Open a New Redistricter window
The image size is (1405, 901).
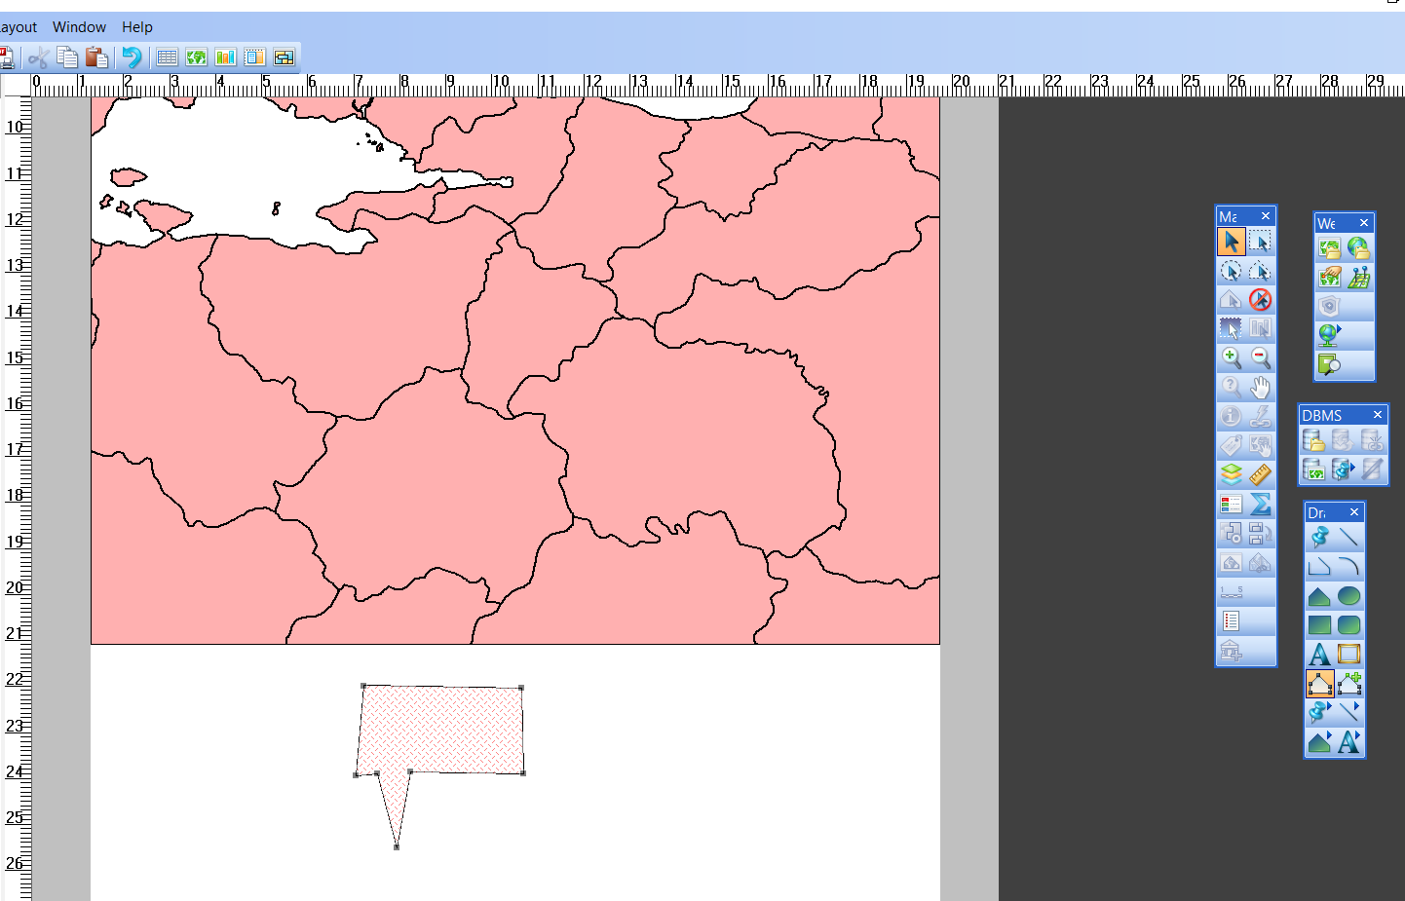click(x=284, y=57)
